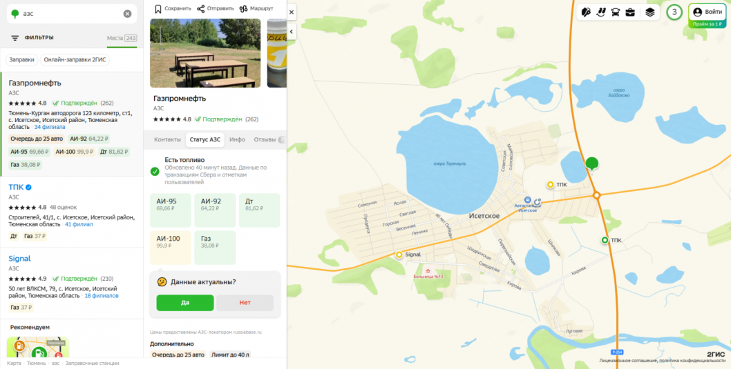Open the map layers stack icon

coord(650,12)
